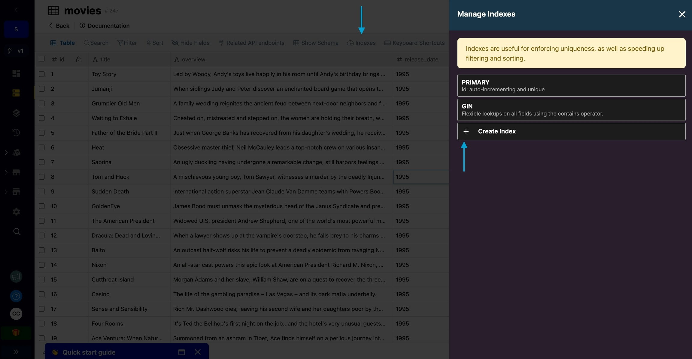Check the Toy Story row checkbox
Viewport: 692px width, 359px height.
42,74
